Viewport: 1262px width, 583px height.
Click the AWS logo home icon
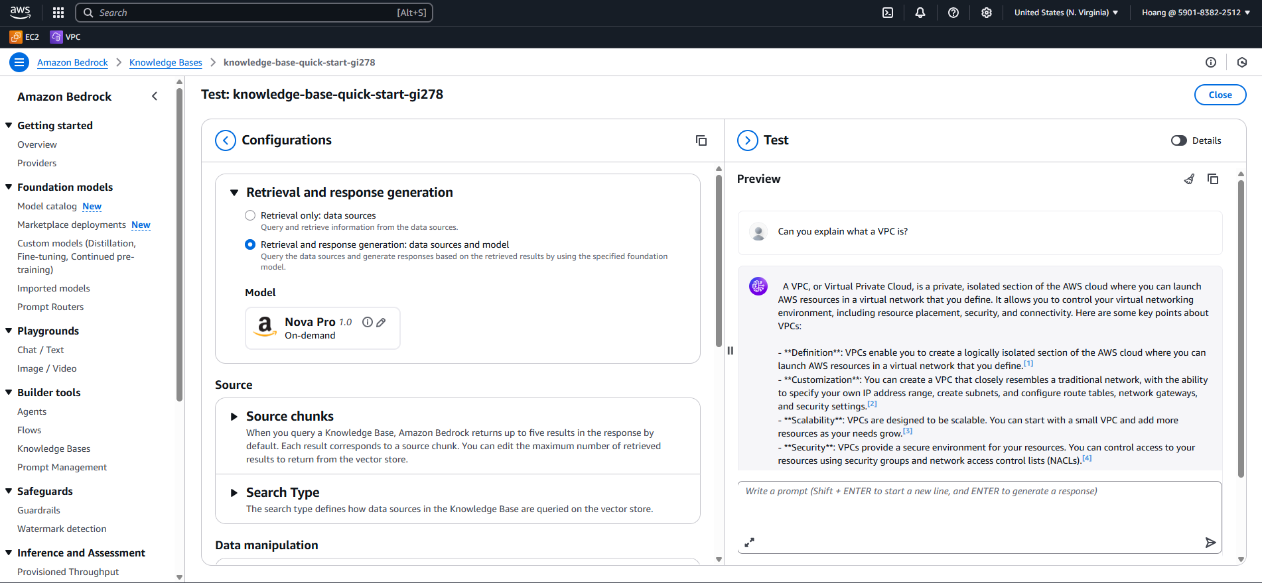[21, 13]
